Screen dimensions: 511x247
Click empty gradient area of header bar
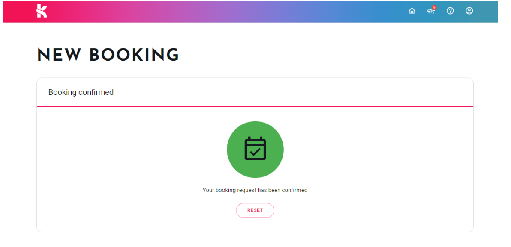pos(228,12)
